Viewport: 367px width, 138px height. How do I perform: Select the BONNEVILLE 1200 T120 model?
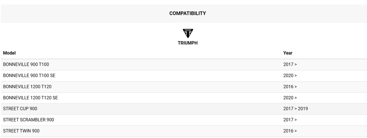point(27,87)
